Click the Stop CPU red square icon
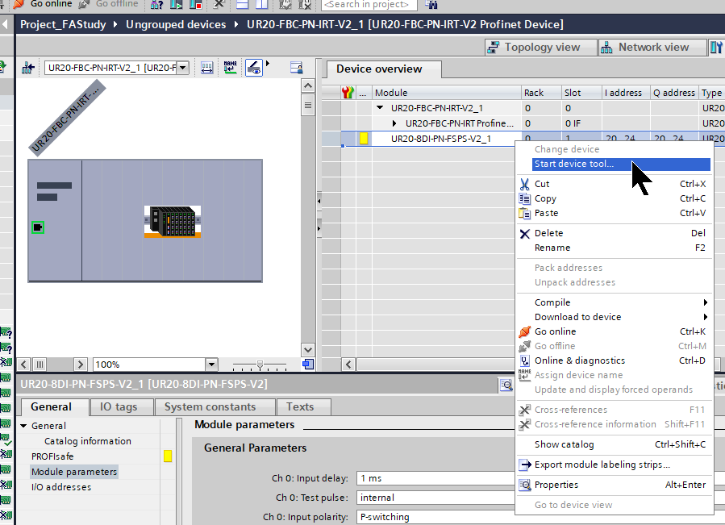Viewport: 725px width, 525px height. click(x=196, y=5)
